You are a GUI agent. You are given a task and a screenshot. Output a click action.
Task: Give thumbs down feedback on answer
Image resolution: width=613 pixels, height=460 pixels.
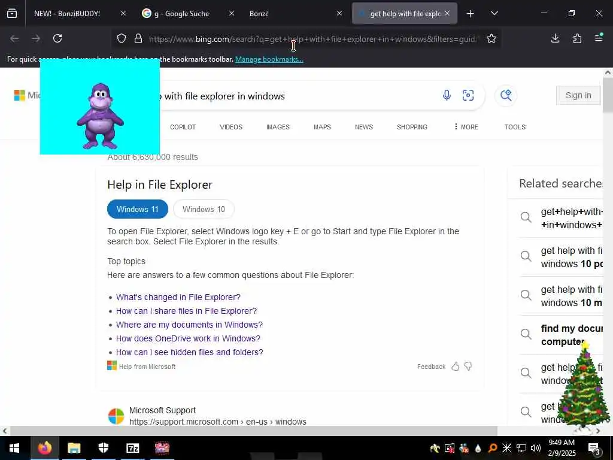(468, 367)
